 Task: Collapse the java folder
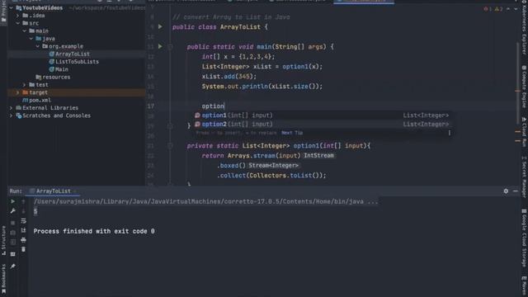[31, 39]
